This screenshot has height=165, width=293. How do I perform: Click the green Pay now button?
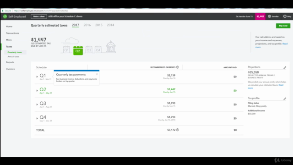pos(283,26)
